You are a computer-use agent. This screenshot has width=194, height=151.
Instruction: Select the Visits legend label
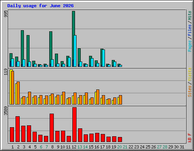[190, 74]
